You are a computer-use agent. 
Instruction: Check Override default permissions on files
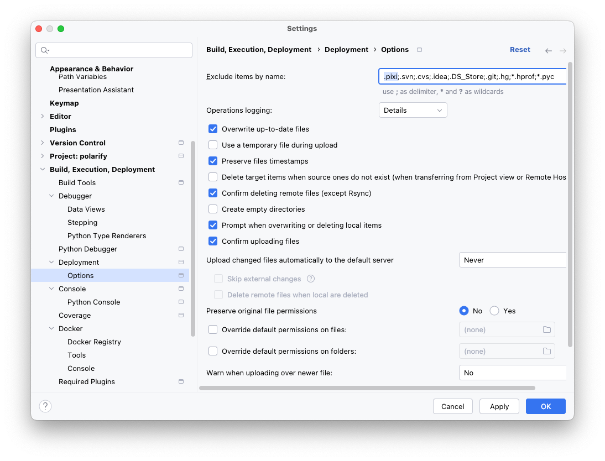pos(212,329)
